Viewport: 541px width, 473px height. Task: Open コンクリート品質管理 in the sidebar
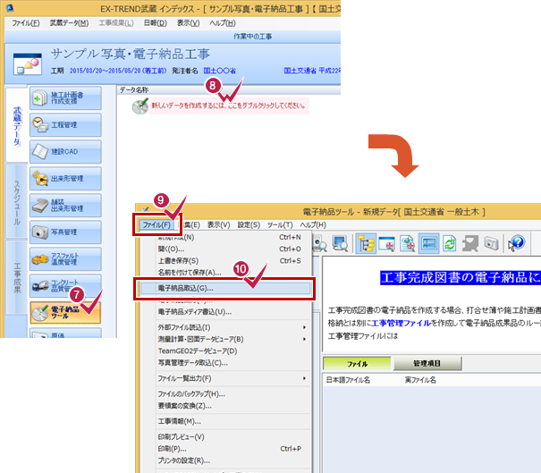[65, 285]
